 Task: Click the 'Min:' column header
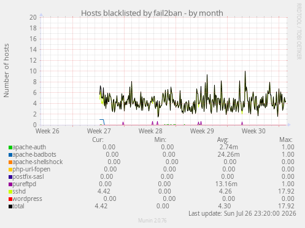click(160, 140)
